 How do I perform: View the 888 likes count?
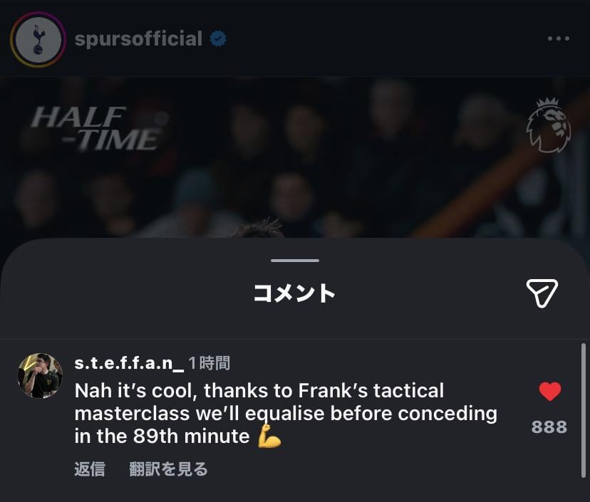(x=549, y=427)
